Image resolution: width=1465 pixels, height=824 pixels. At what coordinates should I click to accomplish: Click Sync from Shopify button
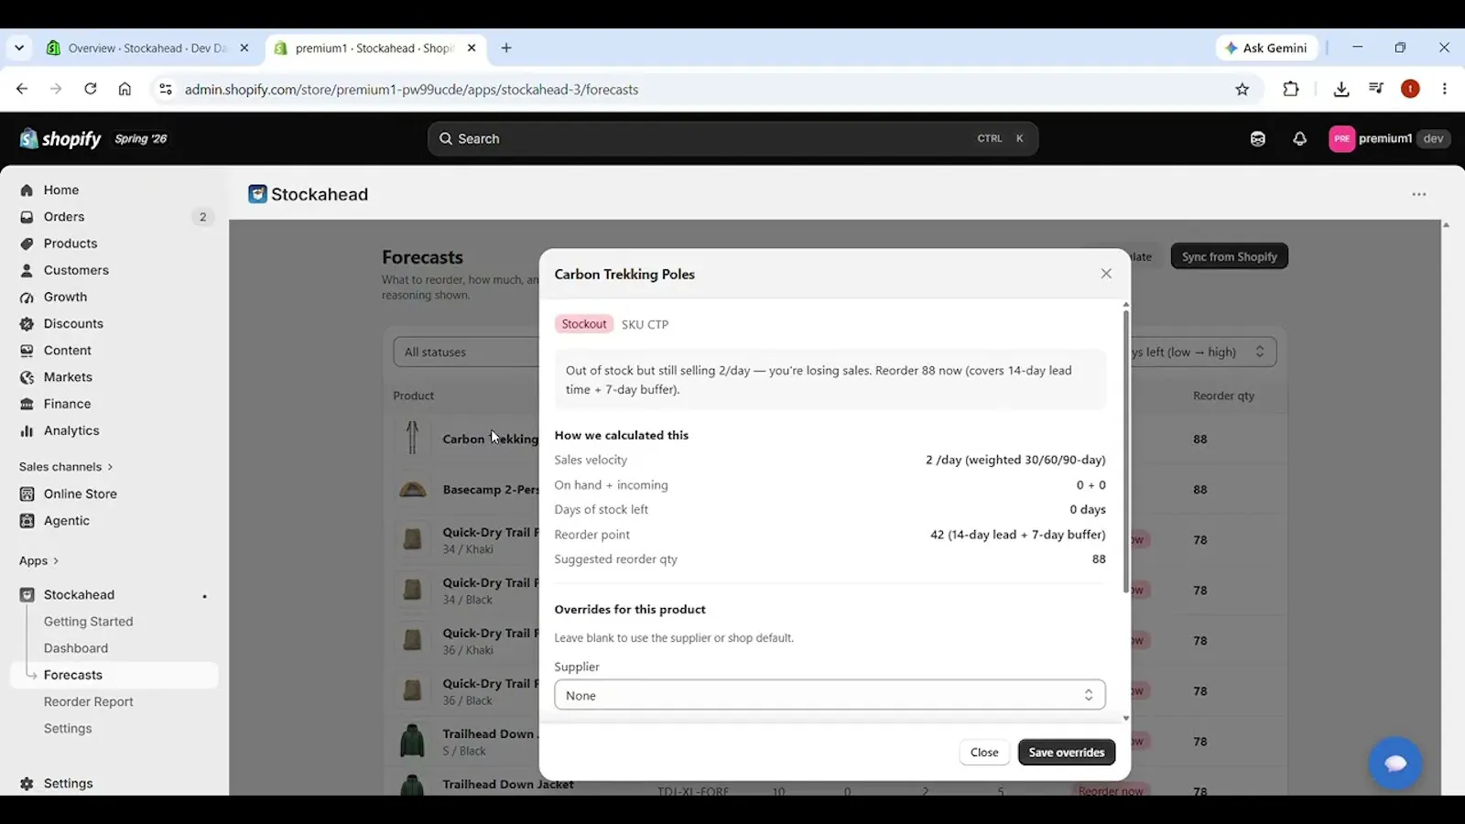(1229, 256)
